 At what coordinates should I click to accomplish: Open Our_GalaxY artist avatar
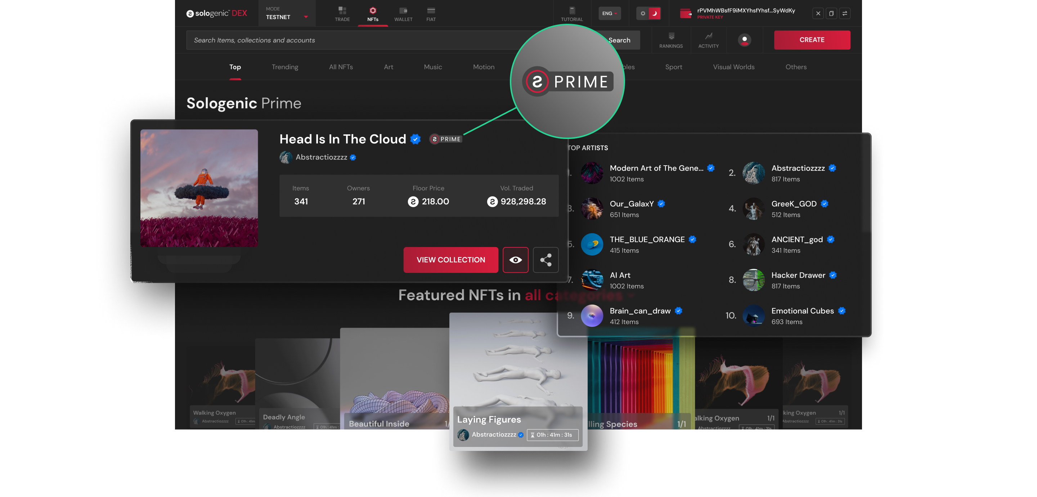point(592,209)
